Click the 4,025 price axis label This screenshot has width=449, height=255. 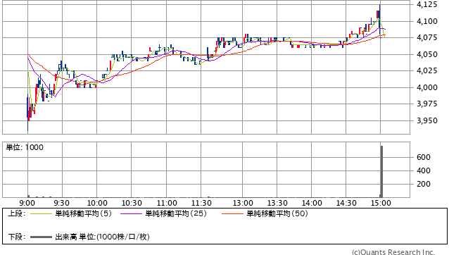click(x=427, y=70)
